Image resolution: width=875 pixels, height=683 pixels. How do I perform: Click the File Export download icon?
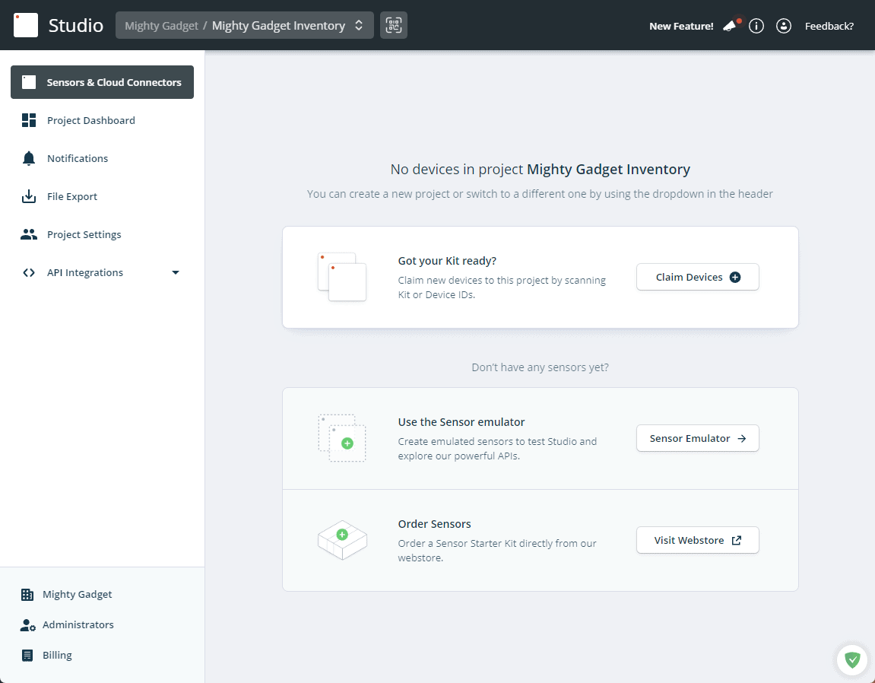pos(29,196)
